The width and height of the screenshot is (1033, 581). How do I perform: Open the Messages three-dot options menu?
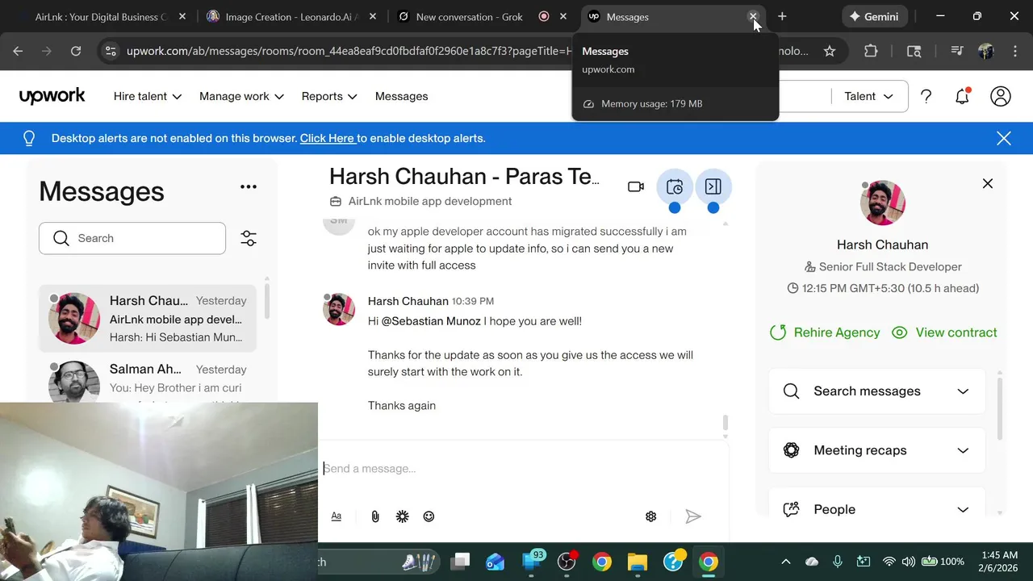(x=249, y=187)
